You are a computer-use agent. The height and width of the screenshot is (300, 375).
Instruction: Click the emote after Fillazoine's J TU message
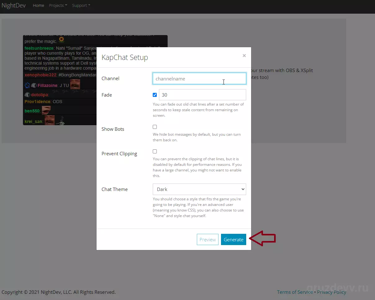(x=75, y=84)
